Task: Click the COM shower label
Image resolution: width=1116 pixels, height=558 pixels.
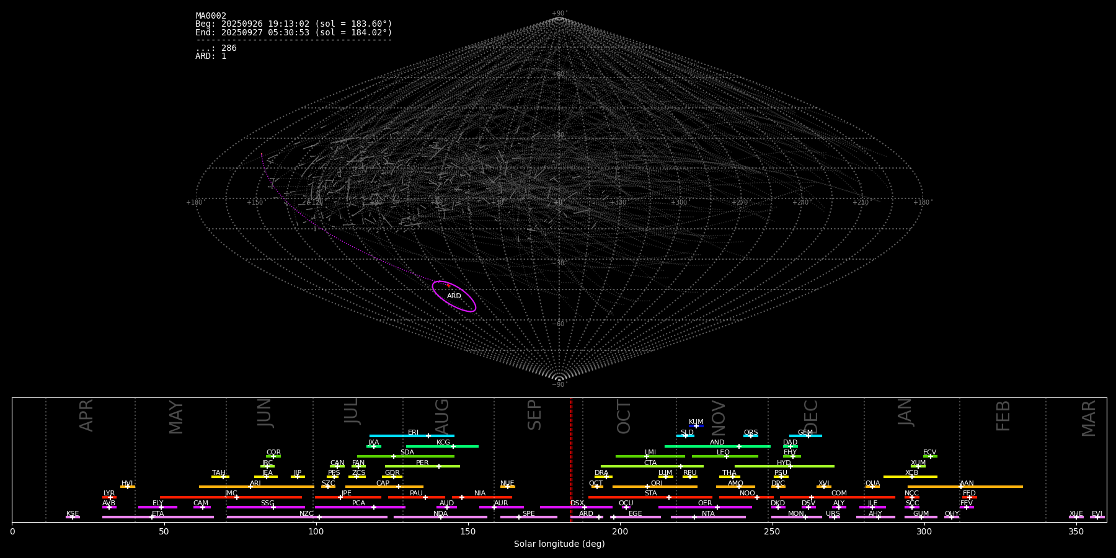Action: 839,494
